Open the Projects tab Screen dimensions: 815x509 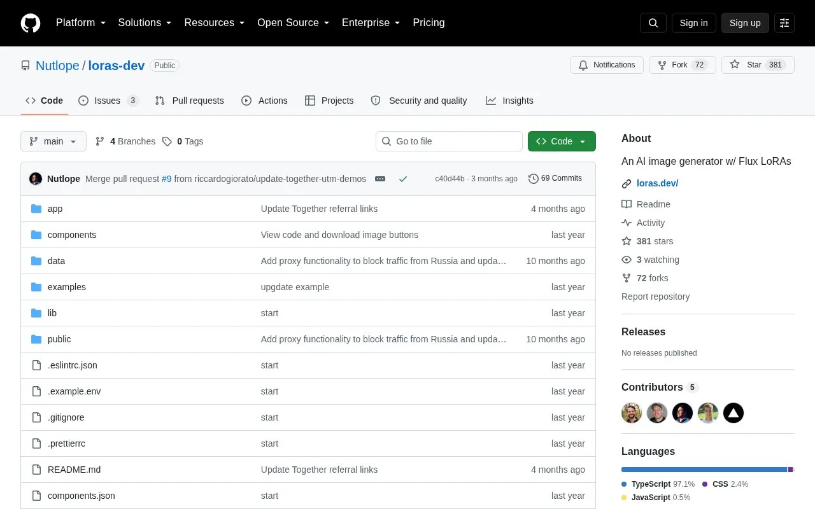point(329,101)
